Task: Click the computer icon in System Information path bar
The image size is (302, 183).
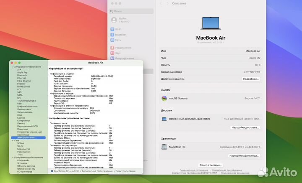Action: [52, 171]
